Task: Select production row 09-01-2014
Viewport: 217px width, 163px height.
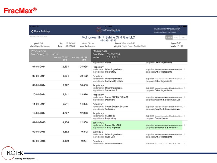Action: 60,85
